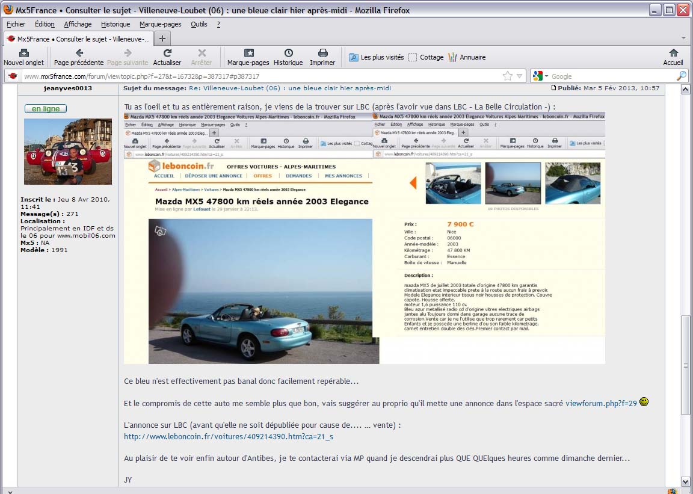Click the search magnifier icon
The height and width of the screenshot is (494, 693).
(x=682, y=76)
